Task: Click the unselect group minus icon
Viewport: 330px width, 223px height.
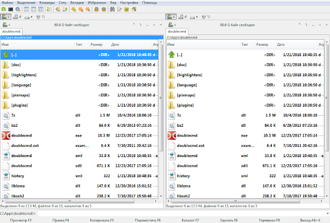Action: [x=81, y=9]
